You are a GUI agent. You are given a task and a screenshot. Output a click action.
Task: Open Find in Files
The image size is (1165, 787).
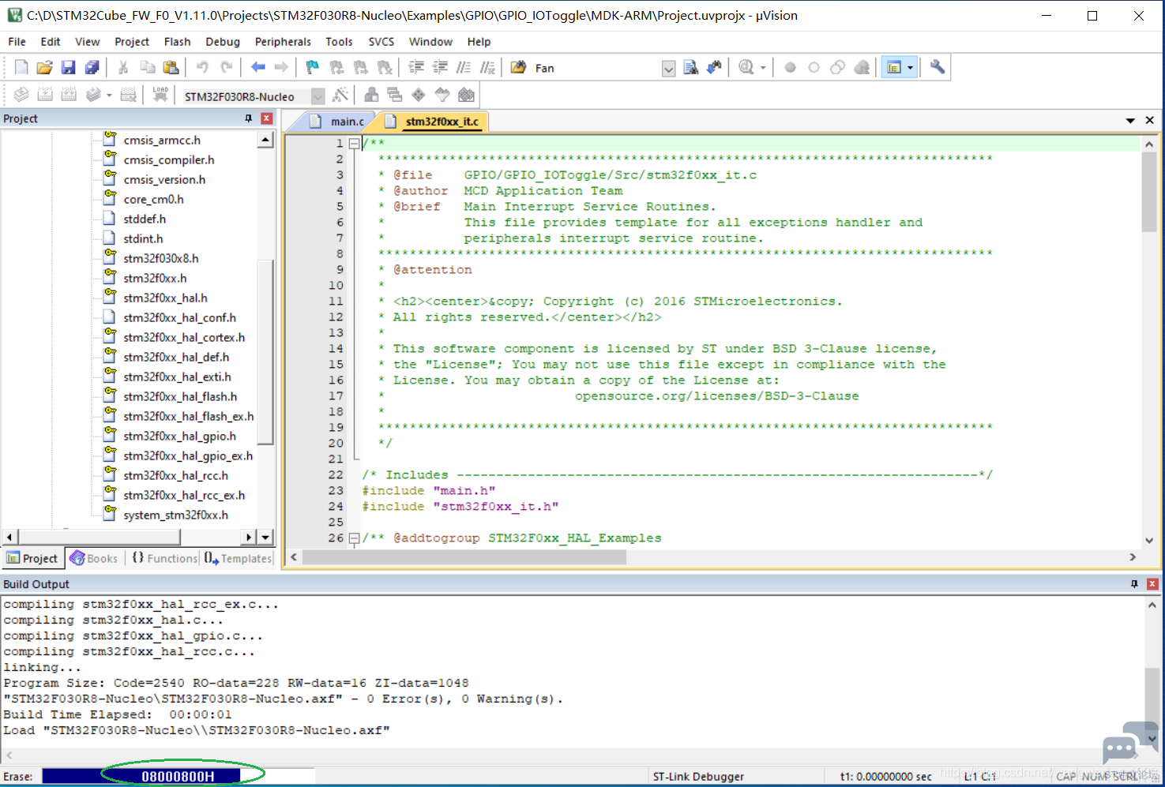point(518,68)
